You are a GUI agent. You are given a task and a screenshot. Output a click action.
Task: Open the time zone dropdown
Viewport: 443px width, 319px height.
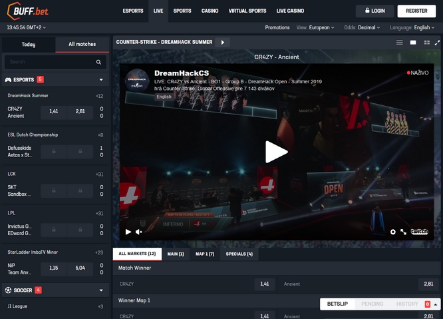[x=27, y=27]
